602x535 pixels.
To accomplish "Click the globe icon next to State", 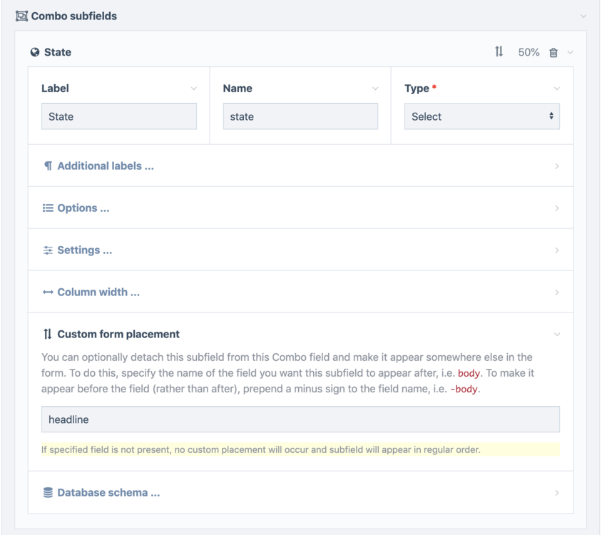I will 34,52.
